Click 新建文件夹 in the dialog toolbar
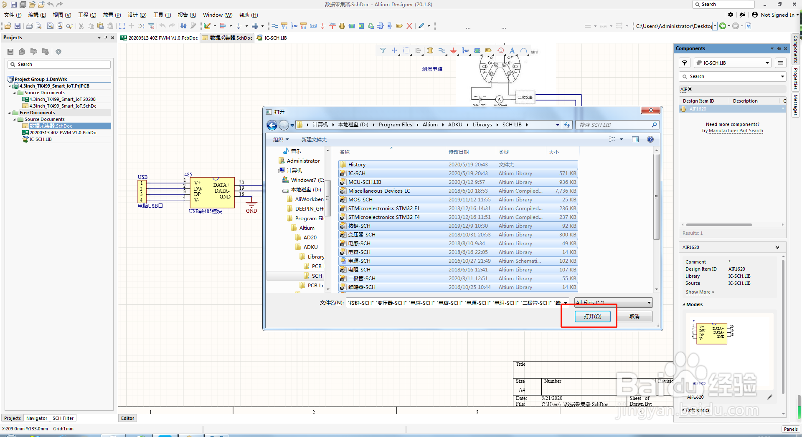The width and height of the screenshot is (802, 437). pyautogui.click(x=314, y=140)
